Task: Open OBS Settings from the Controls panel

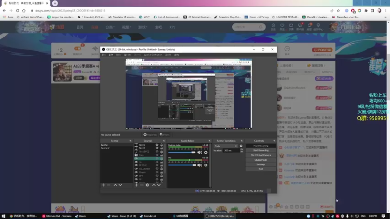Action: pyautogui.click(x=261, y=164)
